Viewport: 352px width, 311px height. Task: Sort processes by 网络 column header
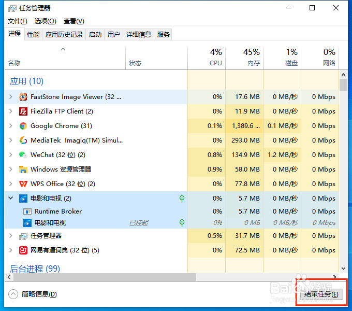click(320, 59)
